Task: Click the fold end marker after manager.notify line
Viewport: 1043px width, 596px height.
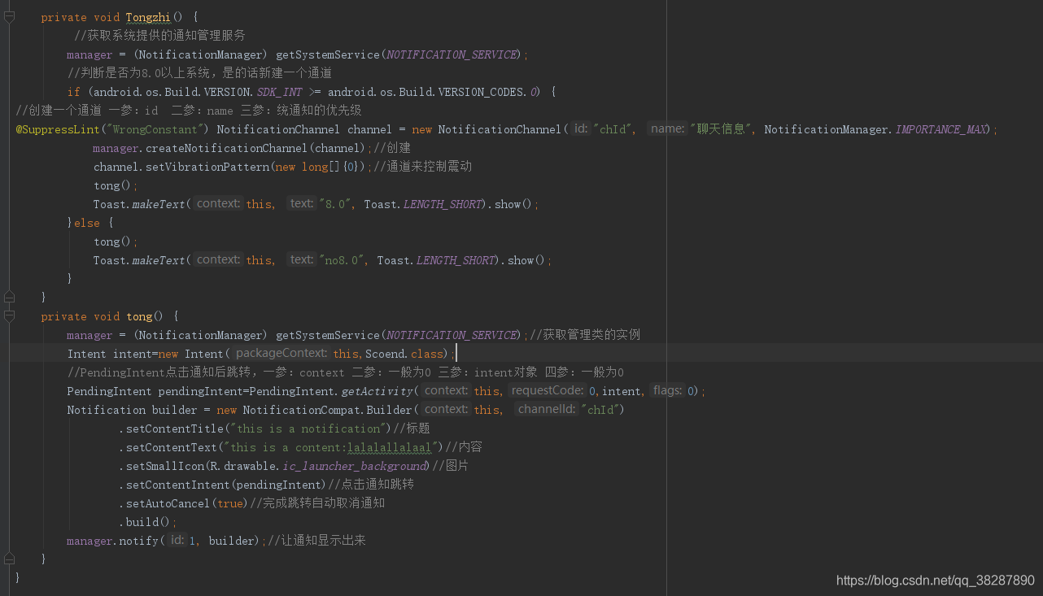Action: click(x=9, y=559)
